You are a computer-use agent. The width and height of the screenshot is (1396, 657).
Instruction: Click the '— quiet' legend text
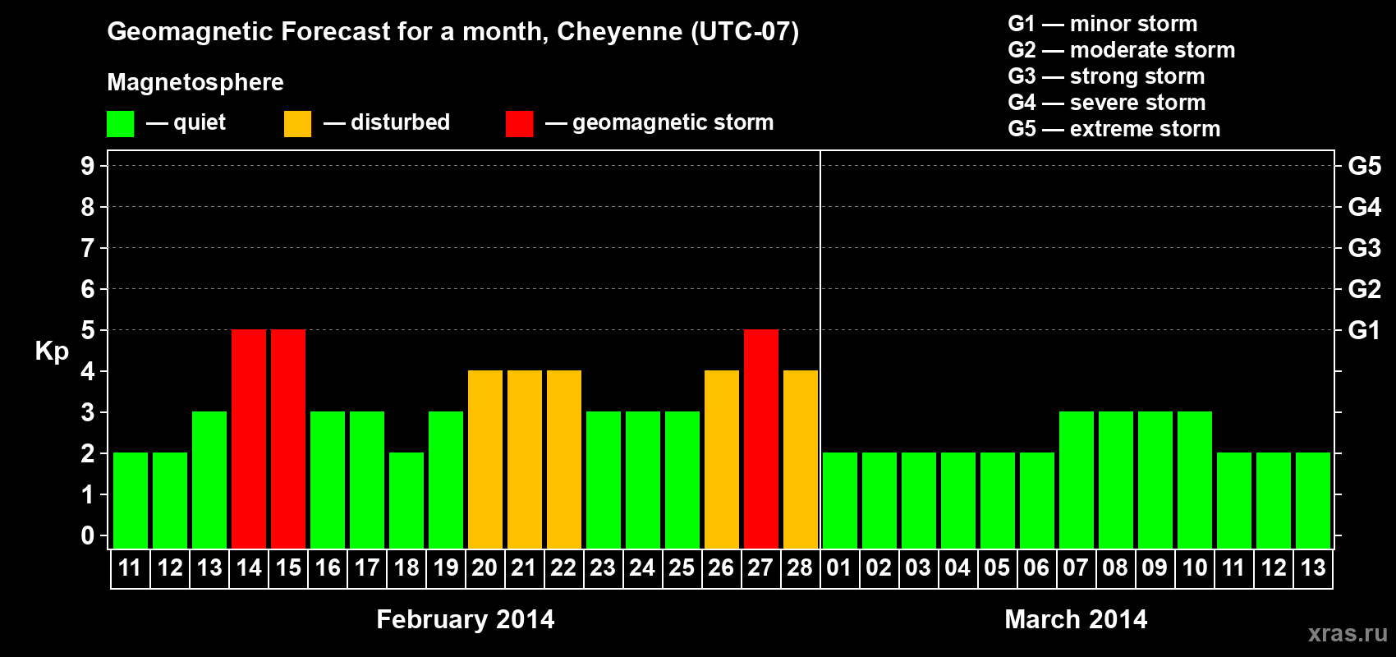click(x=186, y=123)
